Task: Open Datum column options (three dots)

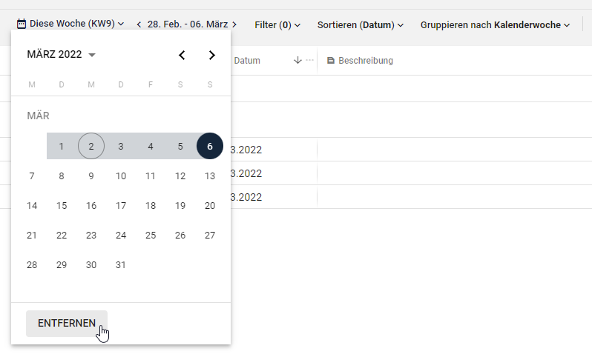Action: point(309,60)
